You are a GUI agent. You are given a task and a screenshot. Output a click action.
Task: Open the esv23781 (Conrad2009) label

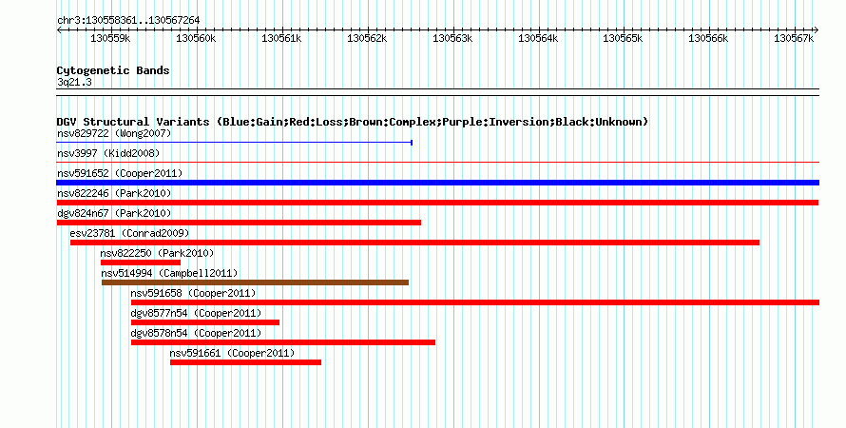pyautogui.click(x=129, y=233)
